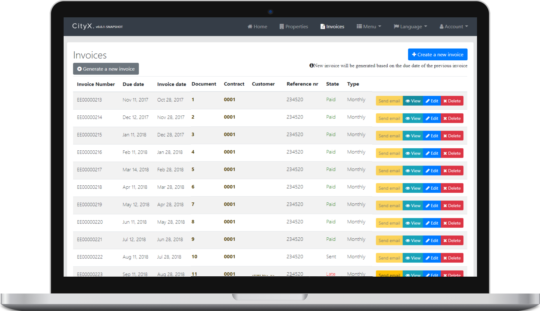Open the Properties section via its icon
The height and width of the screenshot is (311, 540).
click(282, 27)
